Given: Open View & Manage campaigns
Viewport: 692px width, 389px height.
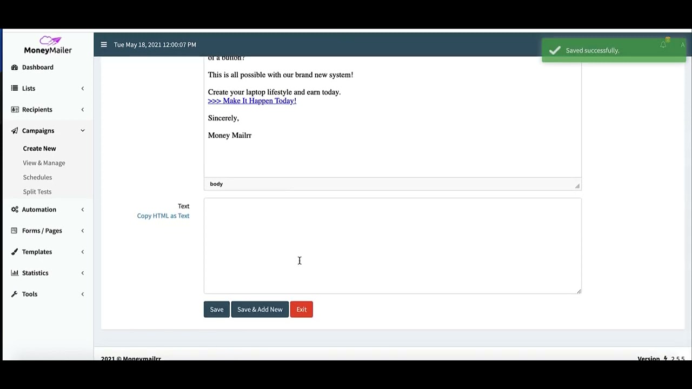Looking at the screenshot, I should (x=44, y=163).
